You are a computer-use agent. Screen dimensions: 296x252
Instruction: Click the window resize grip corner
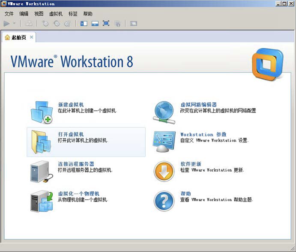tap(292, 249)
